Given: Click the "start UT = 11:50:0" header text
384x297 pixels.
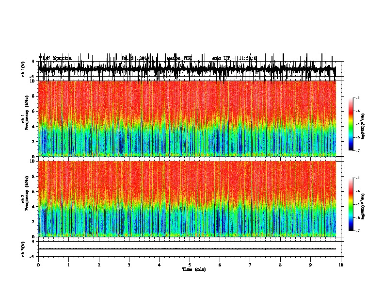Looking at the screenshot, I should pos(234,58).
